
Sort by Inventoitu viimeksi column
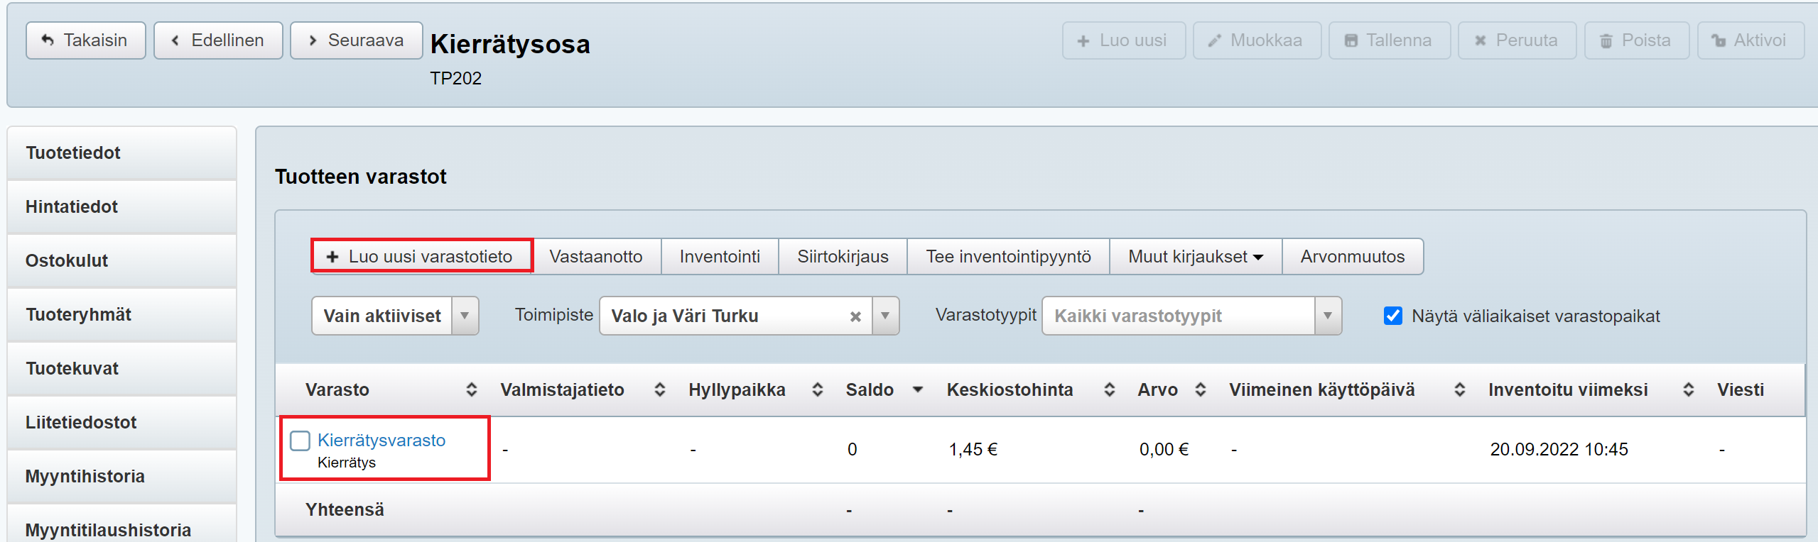coord(1688,389)
